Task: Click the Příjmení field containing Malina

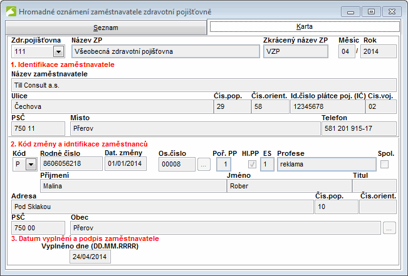Action: tap(133, 186)
